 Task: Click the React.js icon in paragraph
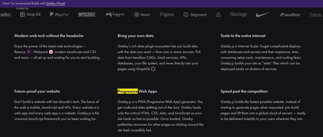[29, 52]
